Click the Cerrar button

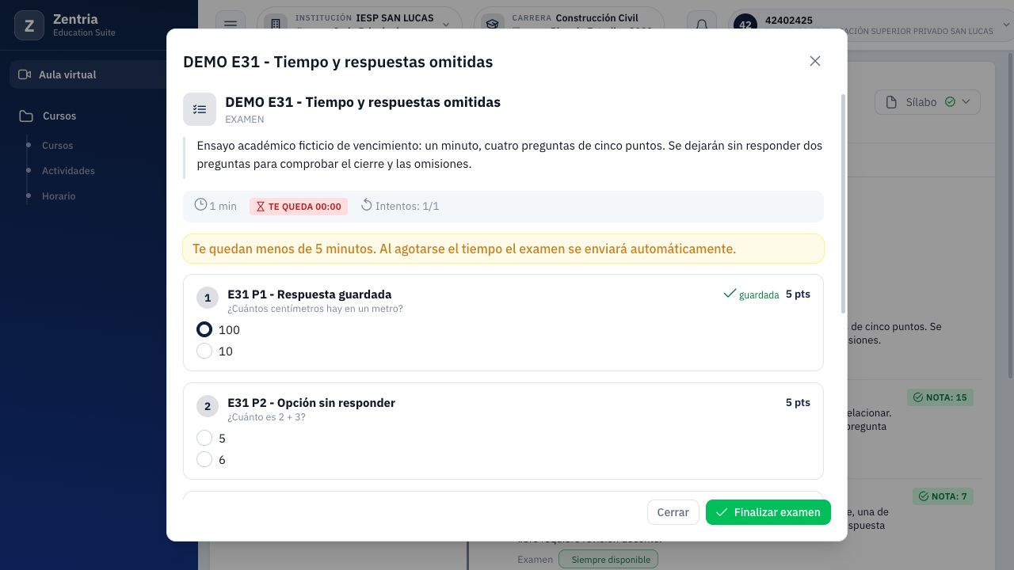pos(673,512)
